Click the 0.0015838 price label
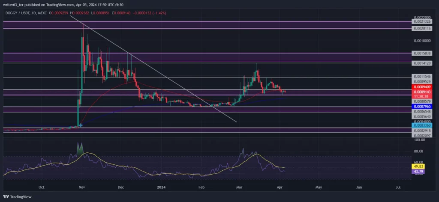 421,53
